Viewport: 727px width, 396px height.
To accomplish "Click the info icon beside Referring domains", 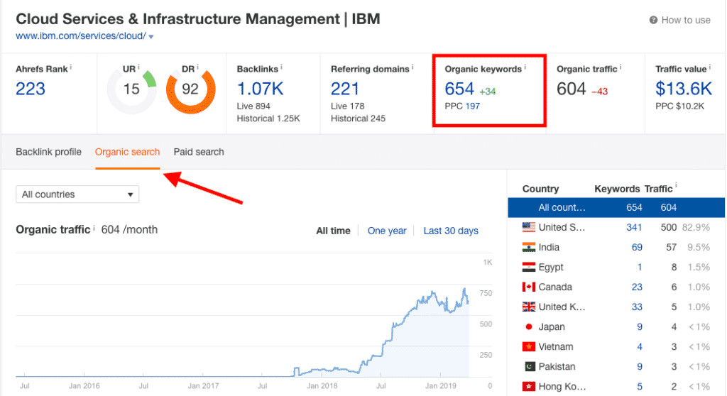I will (412, 67).
